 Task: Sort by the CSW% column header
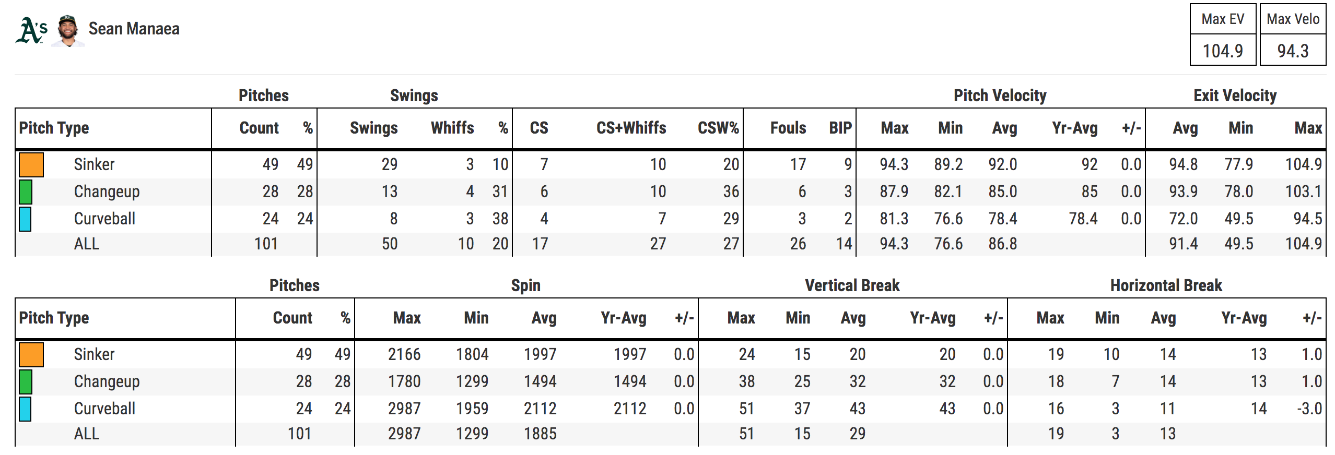[718, 128]
